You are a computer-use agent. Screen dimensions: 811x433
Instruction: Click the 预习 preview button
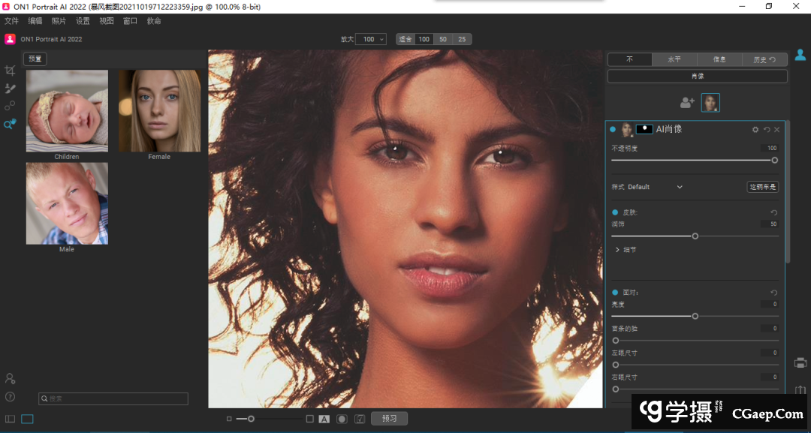389,419
